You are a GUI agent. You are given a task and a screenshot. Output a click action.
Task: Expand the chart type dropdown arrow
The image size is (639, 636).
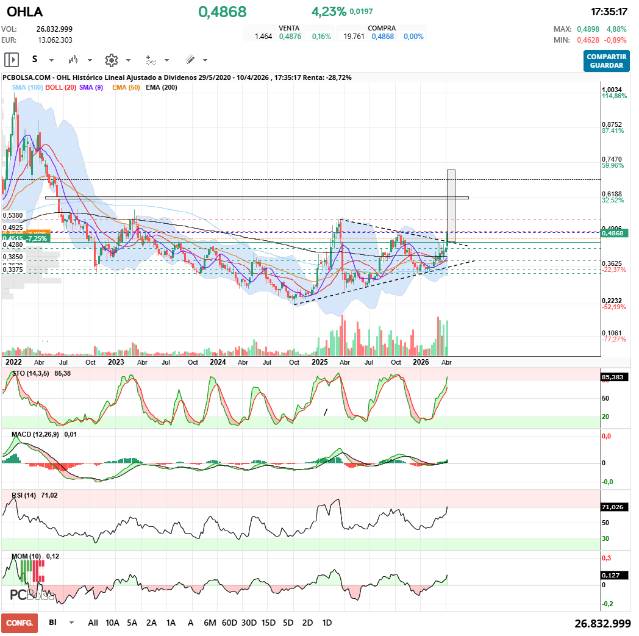(90, 60)
